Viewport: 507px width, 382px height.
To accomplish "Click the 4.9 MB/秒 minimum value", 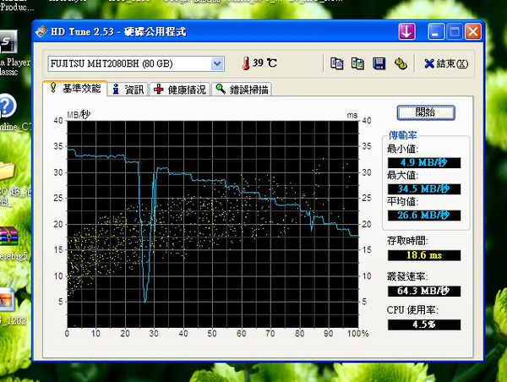I will (424, 162).
